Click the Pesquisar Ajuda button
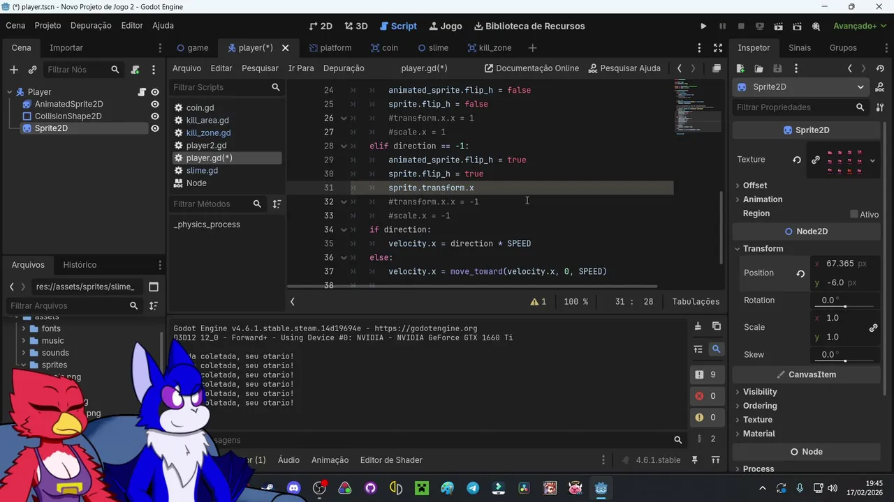 coord(624,68)
